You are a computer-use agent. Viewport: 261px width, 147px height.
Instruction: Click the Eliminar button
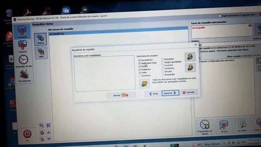121,95
